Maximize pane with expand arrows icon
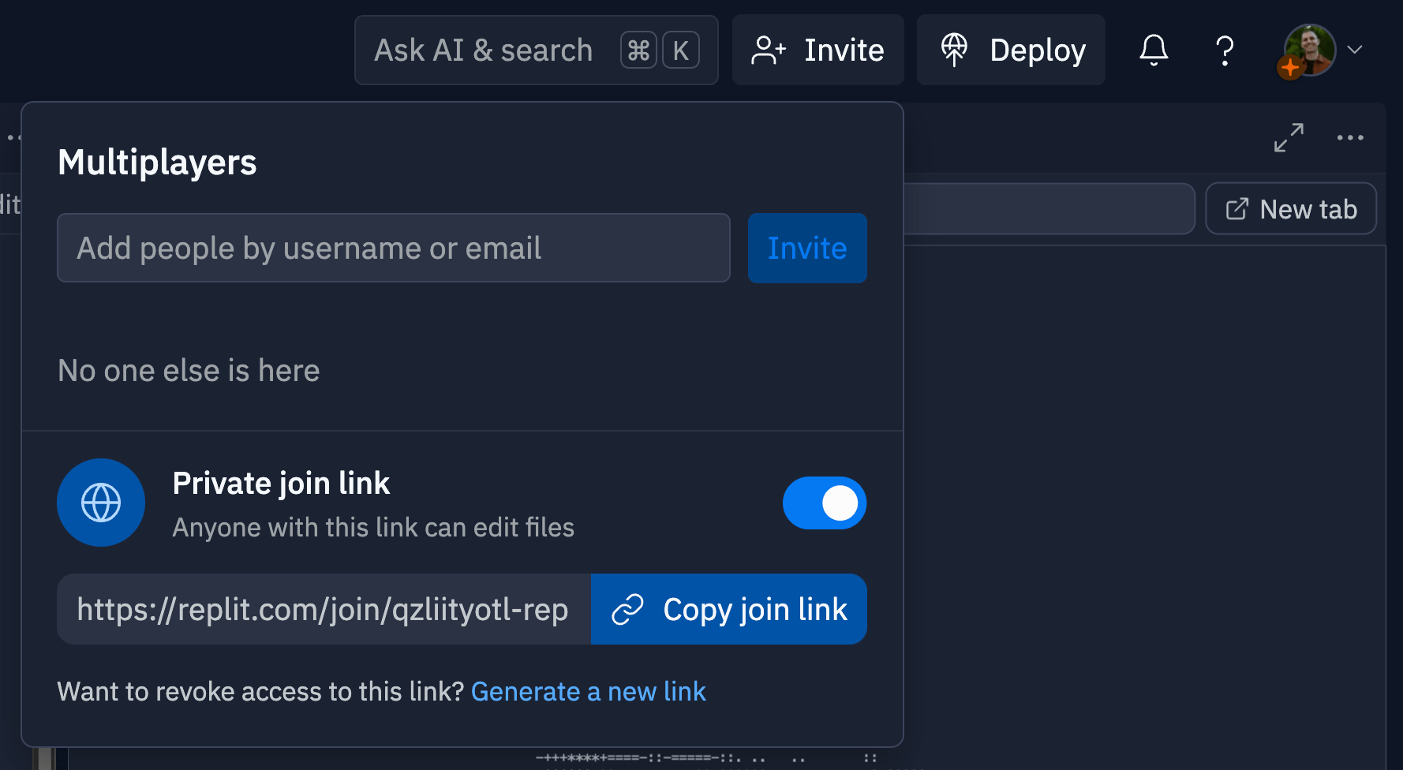1403x770 pixels. coord(1289,137)
